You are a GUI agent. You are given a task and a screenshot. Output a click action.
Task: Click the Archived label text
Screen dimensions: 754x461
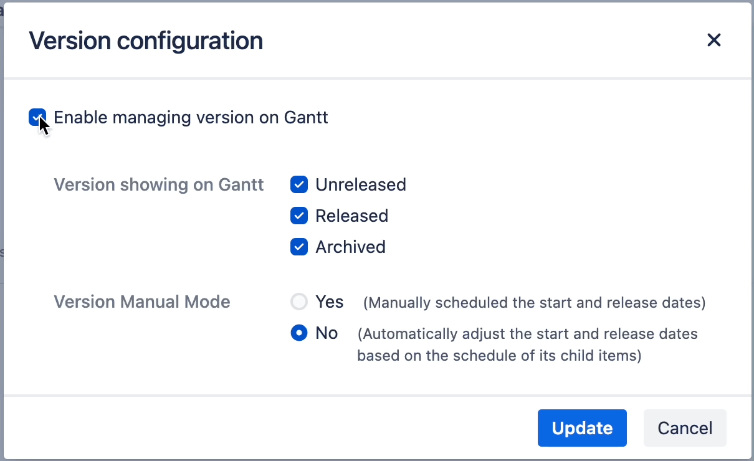click(350, 247)
